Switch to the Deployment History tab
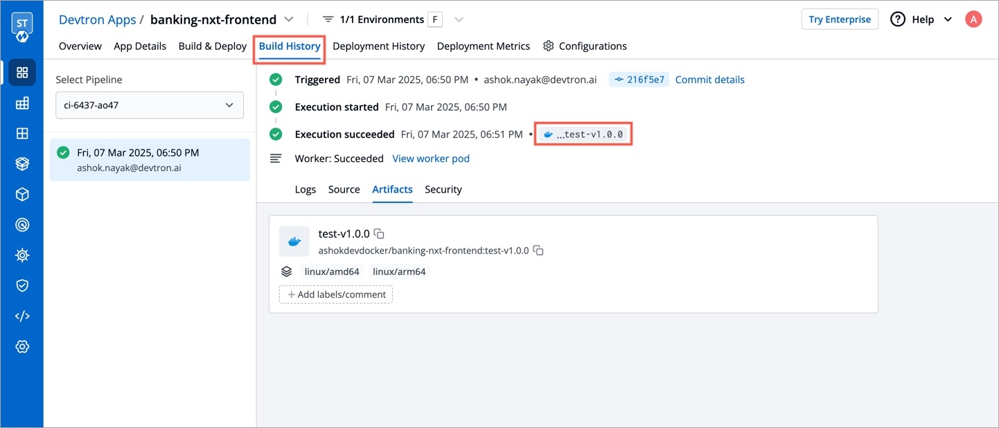 [x=378, y=46]
